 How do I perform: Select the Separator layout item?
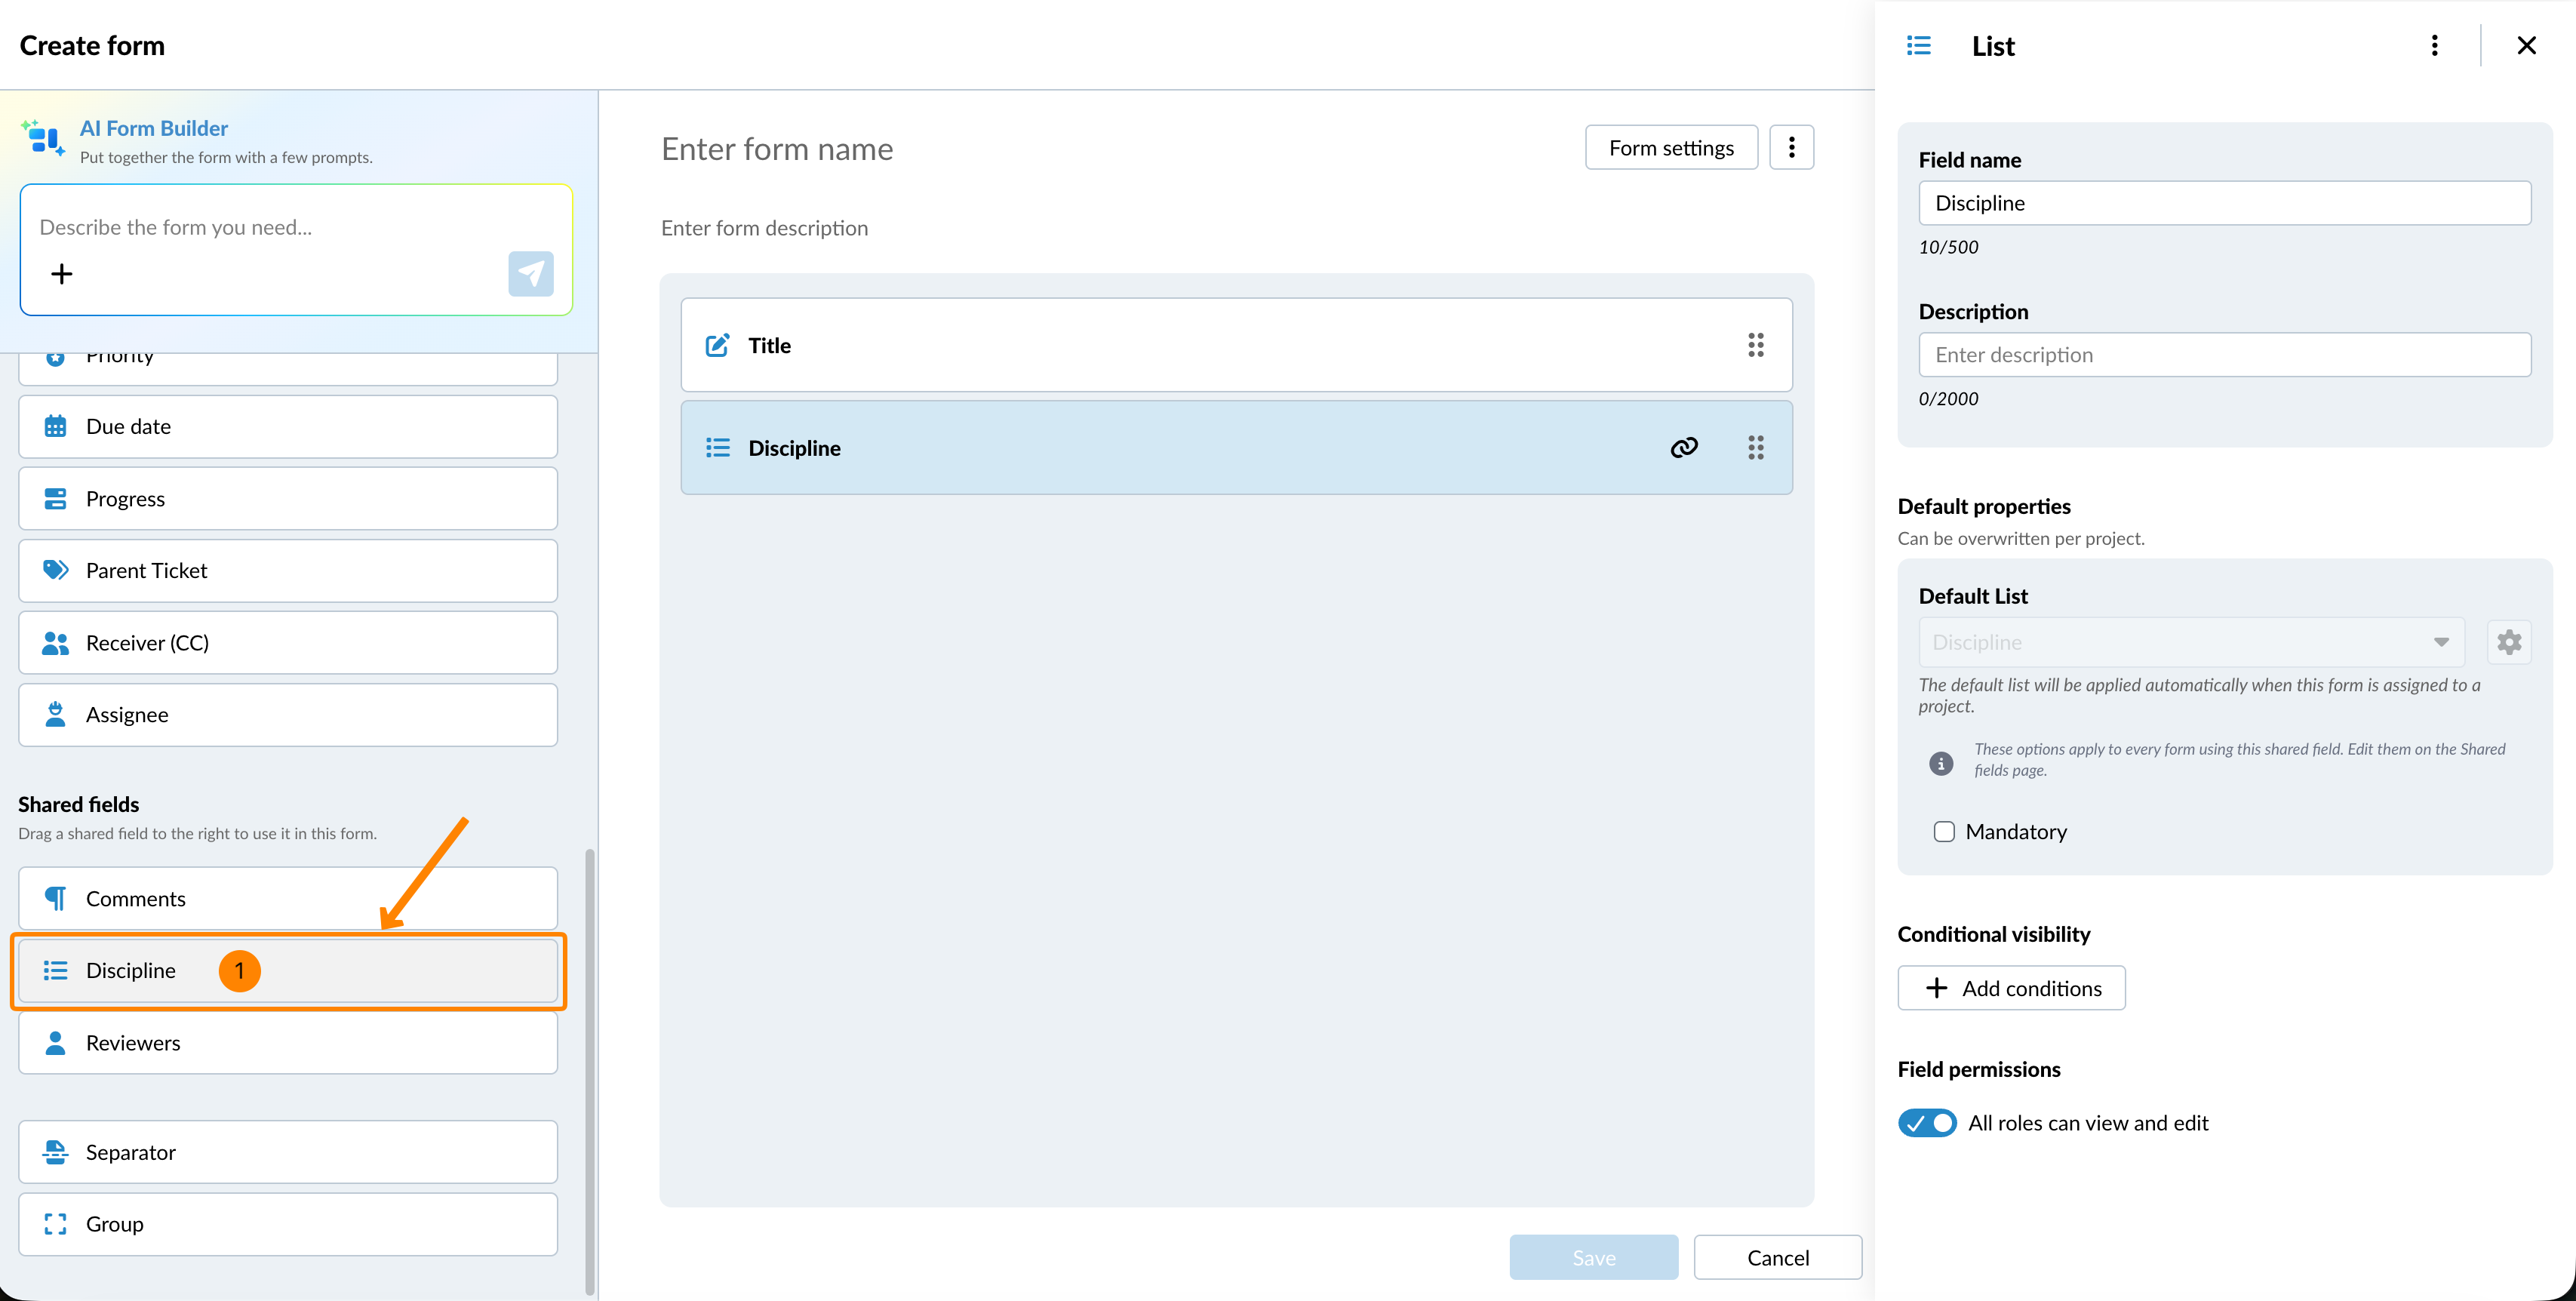(288, 1152)
